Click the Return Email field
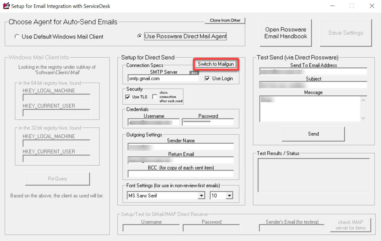The image size is (382, 241). pos(181,161)
